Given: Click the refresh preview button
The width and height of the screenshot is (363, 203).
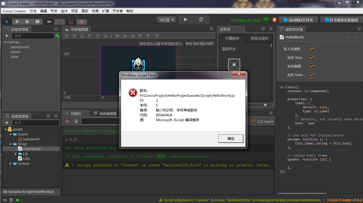Looking at the screenshot, I should [201, 20].
